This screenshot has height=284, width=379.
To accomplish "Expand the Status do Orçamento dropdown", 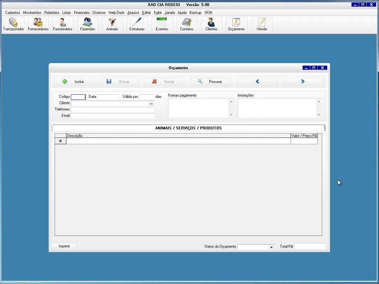I will click(x=271, y=247).
